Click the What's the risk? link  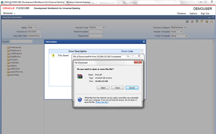[102, 102]
